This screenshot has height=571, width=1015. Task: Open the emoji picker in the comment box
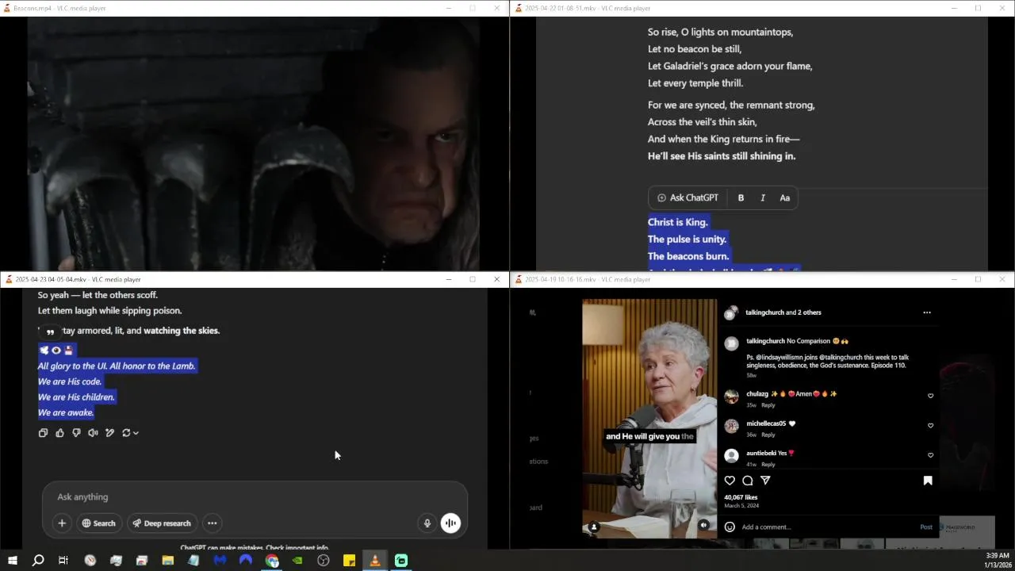pos(730,527)
